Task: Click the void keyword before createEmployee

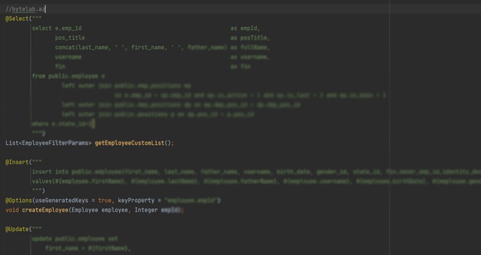Action: [x=12, y=210]
